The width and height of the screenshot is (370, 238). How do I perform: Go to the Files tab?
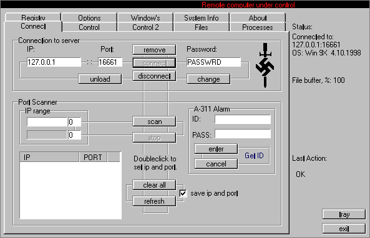pos(202,27)
